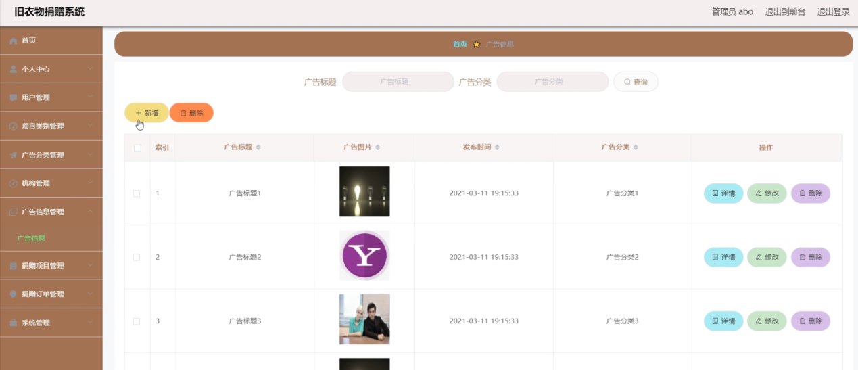
Task: Open 详情 for 广告标题2
Action: 723,257
